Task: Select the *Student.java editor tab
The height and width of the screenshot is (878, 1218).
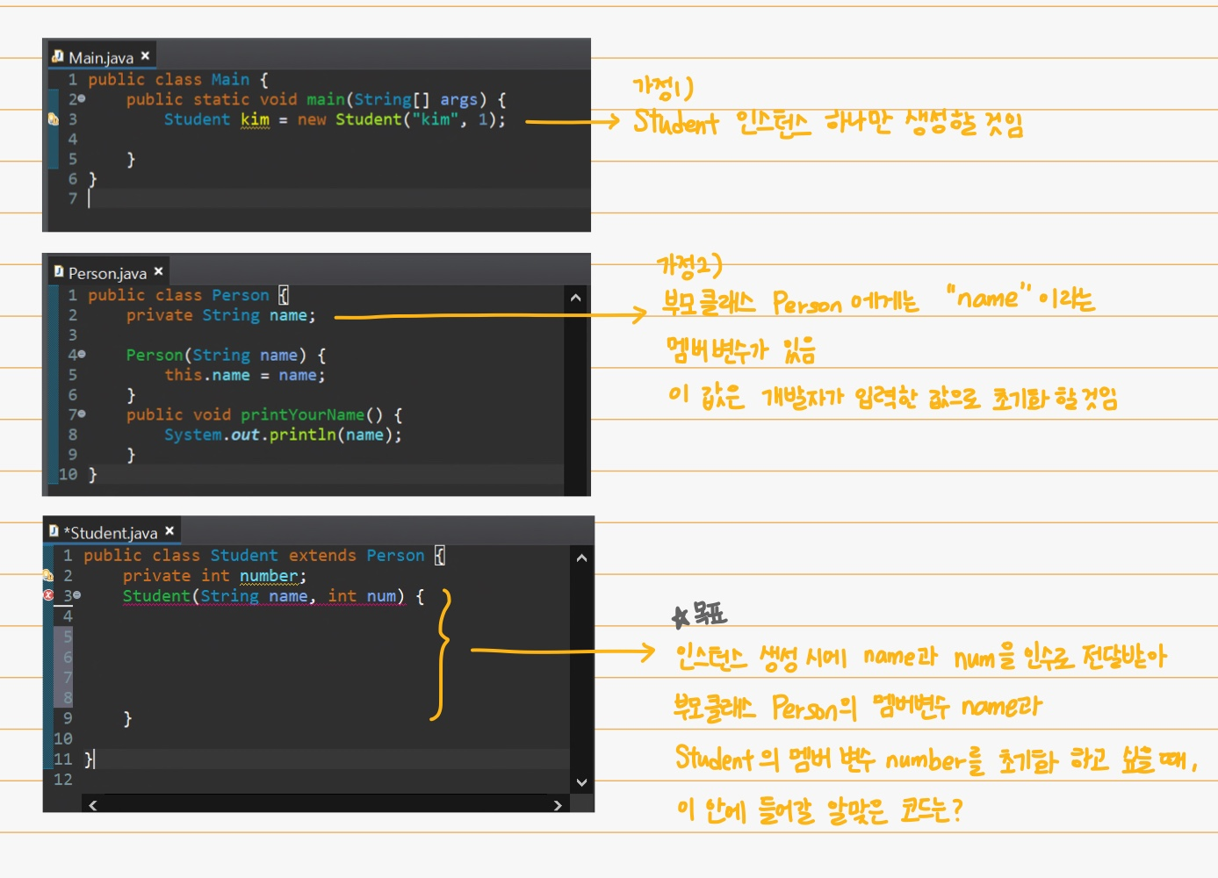Action: [x=112, y=532]
